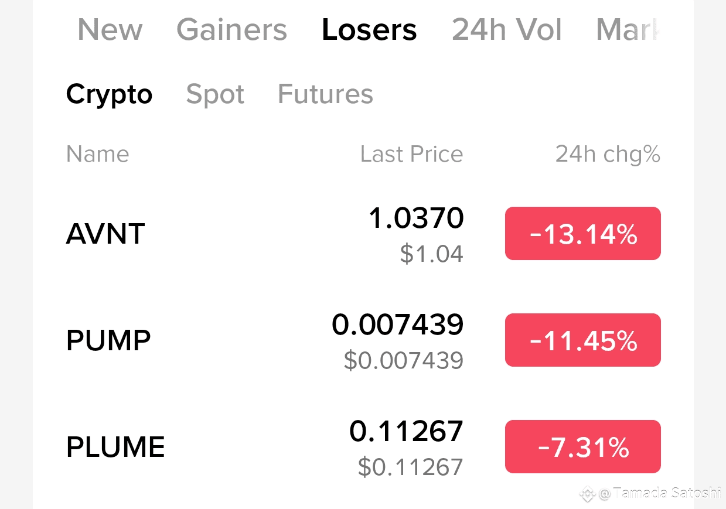The width and height of the screenshot is (726, 509).
Task: Click the AVNT price 1.0370
Action: tap(416, 218)
